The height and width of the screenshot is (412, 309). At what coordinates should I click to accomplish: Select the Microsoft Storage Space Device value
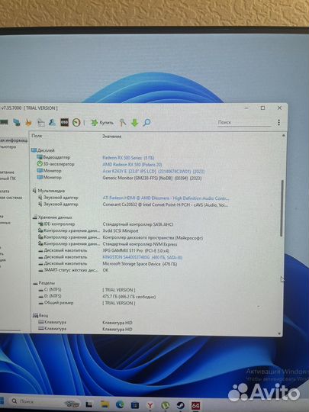click(140, 264)
